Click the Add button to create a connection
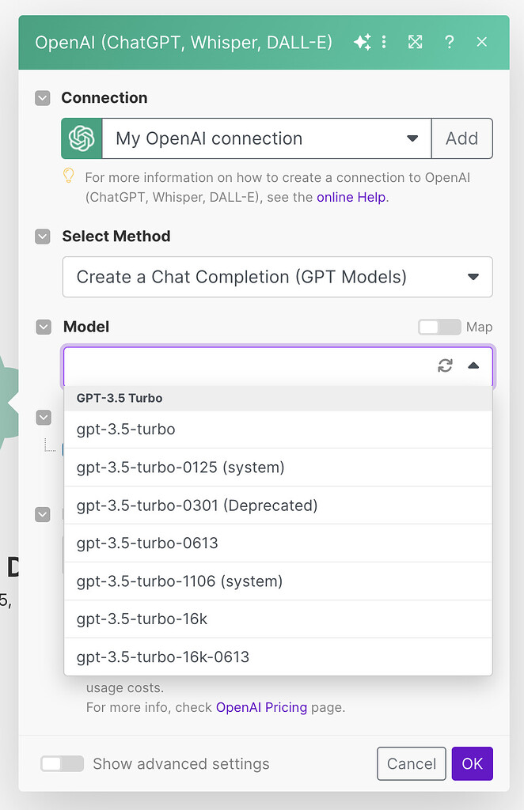Viewport: 524px width, 810px height. point(462,138)
